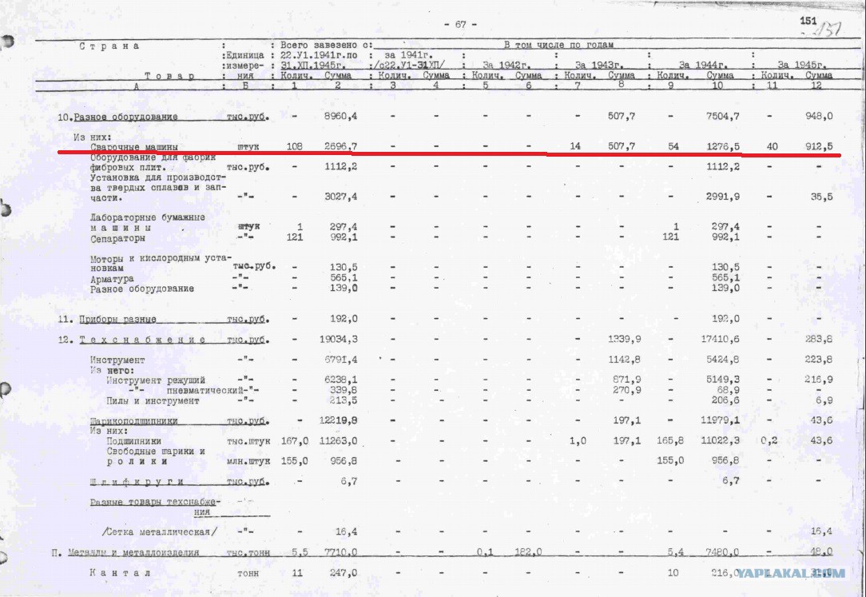866x597 pixels.
Task: Click page number 151 in corner
Action: (808, 21)
